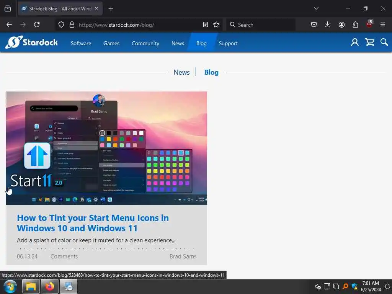The height and width of the screenshot is (294, 392).
Task: Click the article summary 'Add a splash of color'
Action: pos(96,240)
